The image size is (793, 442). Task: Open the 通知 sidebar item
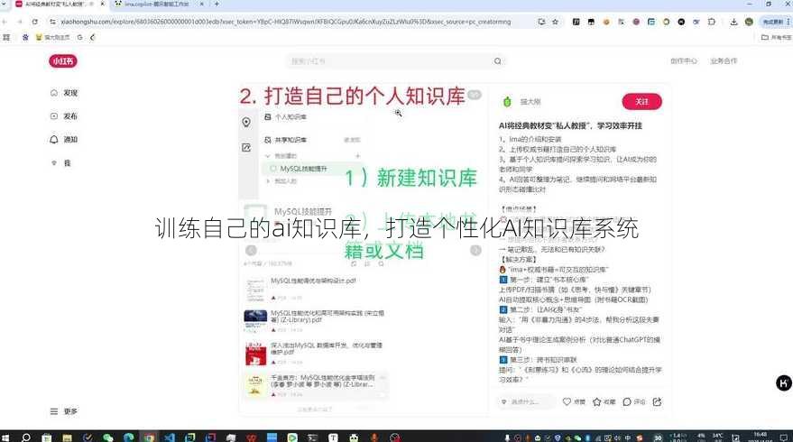pyautogui.click(x=64, y=140)
